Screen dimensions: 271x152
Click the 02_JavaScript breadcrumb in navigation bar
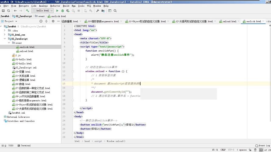click(x=24, y=16)
